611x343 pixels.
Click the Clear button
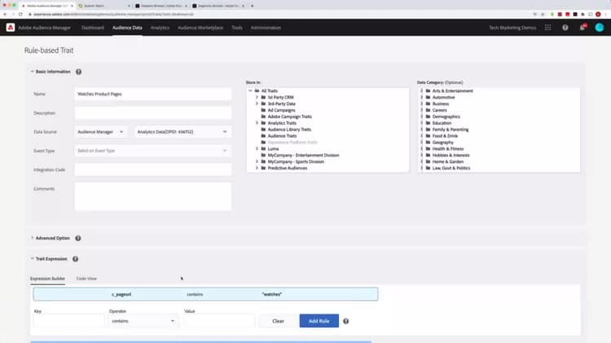pyautogui.click(x=279, y=321)
